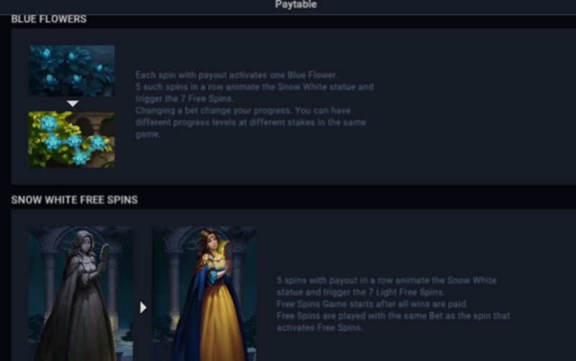Click 'Free Spins Game starts after all wins are paid'
The width and height of the screenshot is (576, 361).
point(372,304)
